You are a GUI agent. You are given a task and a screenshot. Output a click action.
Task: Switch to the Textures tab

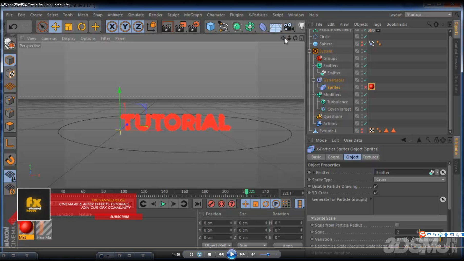point(370,157)
